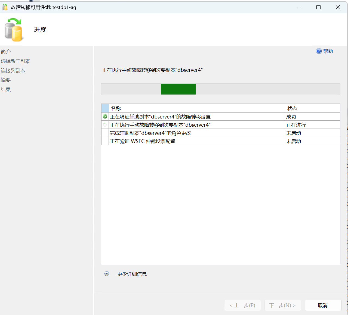Click the 上一步(P) back button
Viewport: 348px width, 315px height.
242,305
